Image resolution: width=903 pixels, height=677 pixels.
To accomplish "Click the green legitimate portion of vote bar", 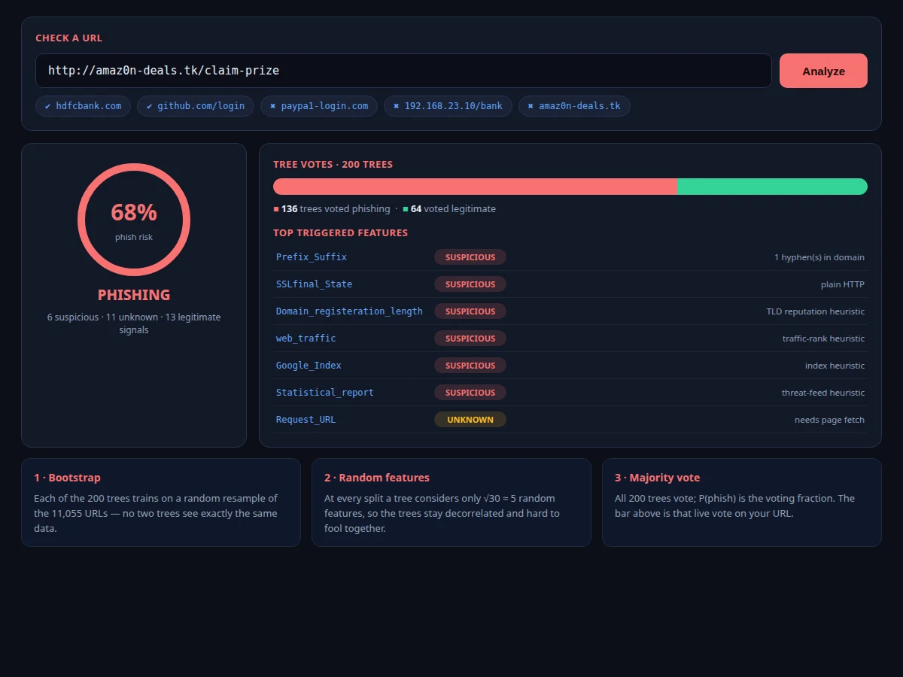I will (772, 187).
